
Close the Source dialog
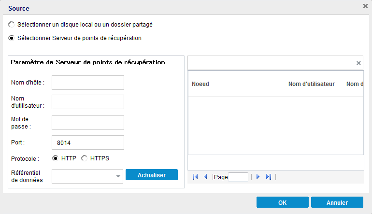point(366,6)
